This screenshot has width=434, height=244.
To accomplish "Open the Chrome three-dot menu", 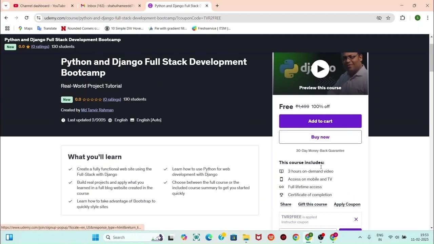I will [x=428, y=18].
